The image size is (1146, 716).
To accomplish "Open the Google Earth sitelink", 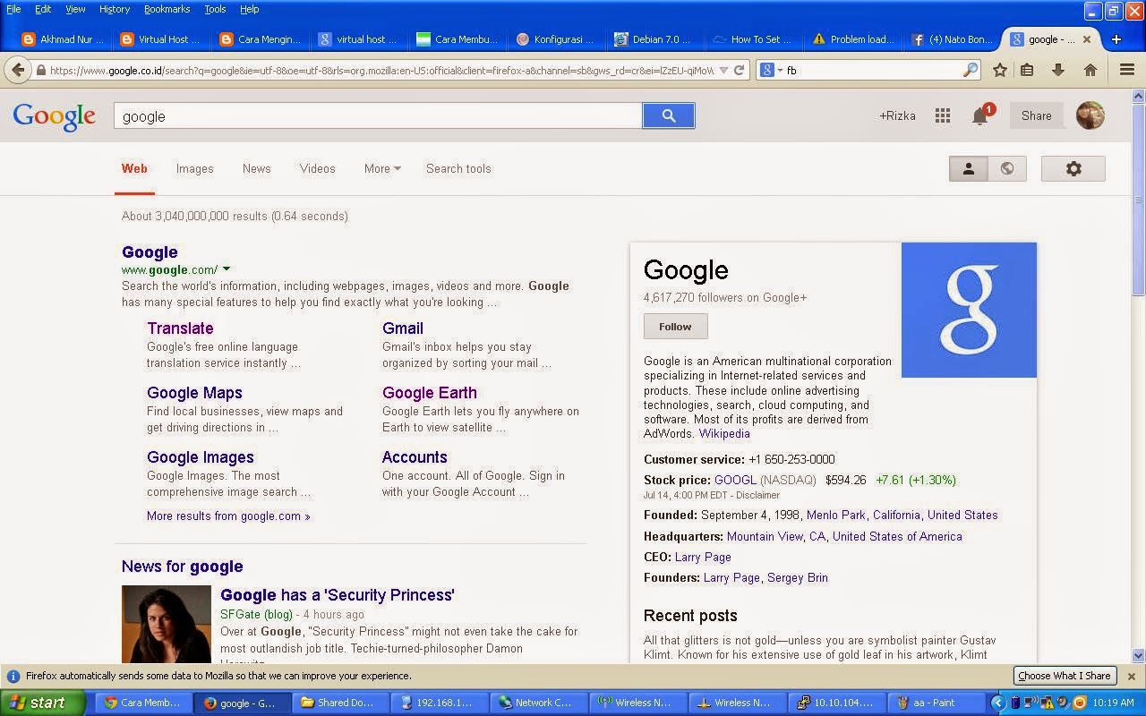I will (430, 393).
